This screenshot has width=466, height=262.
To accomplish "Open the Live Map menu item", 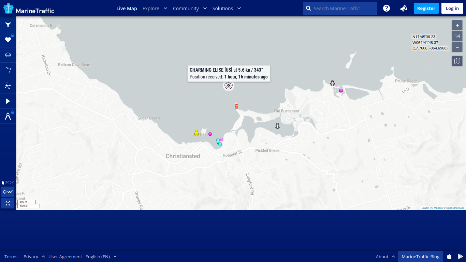I will pyautogui.click(x=127, y=8).
